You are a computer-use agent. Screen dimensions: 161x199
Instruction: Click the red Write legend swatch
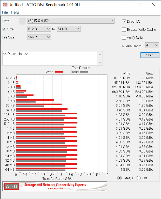pyautogui.click(x=59, y=72)
